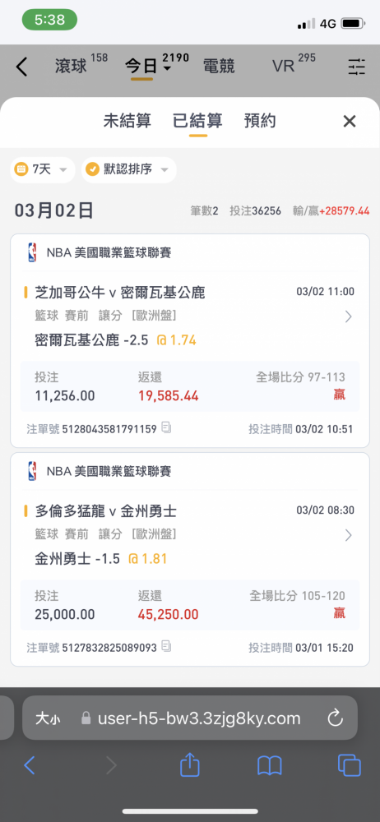Tap the Safari URL address field
Screen dimensions: 380x822
tap(190, 718)
